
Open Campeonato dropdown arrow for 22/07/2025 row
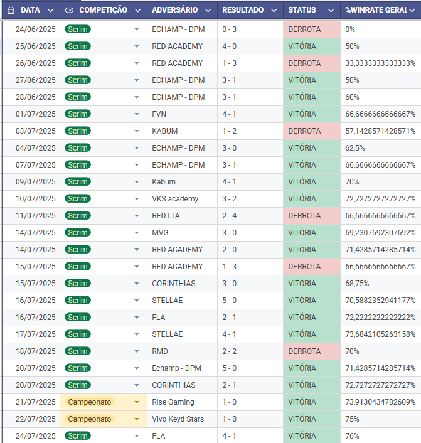coord(137,419)
